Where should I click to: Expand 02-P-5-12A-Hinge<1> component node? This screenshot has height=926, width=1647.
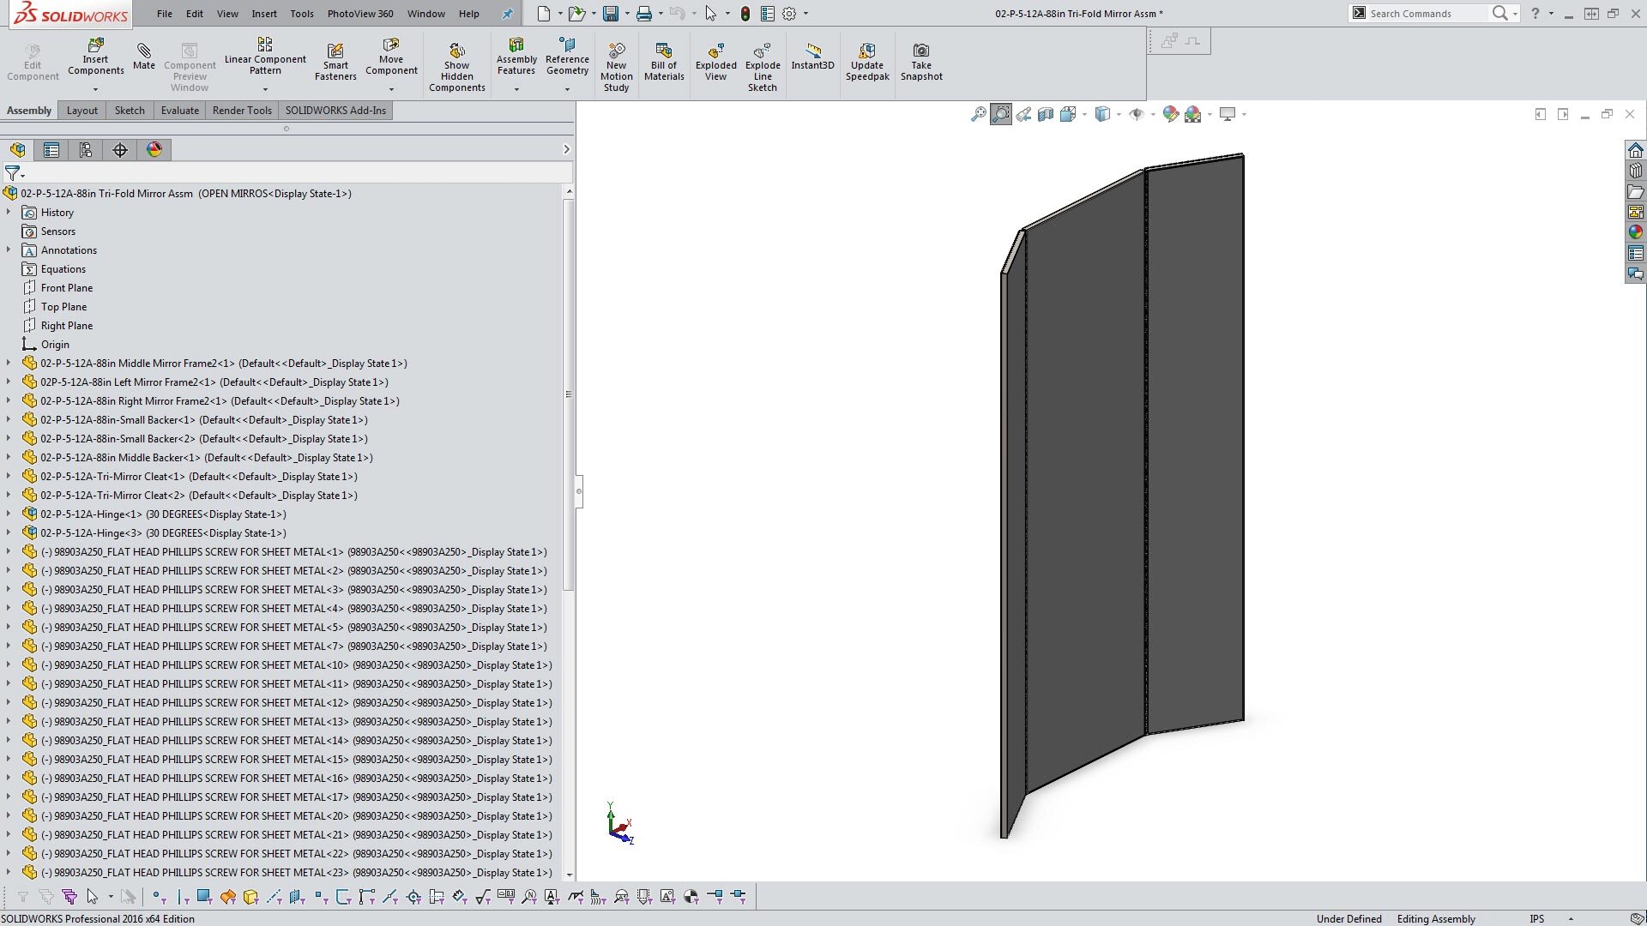pyautogui.click(x=9, y=514)
